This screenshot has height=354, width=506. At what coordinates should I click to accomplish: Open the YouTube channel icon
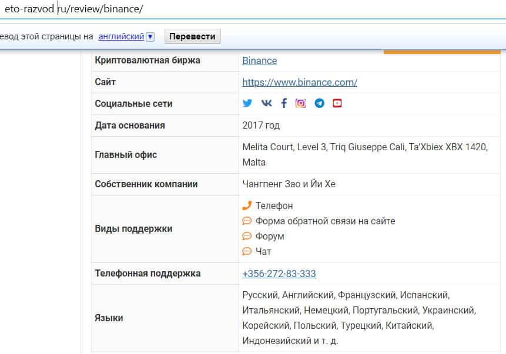337,103
